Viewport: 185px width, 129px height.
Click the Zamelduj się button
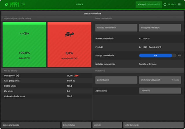click(x=116, y=80)
